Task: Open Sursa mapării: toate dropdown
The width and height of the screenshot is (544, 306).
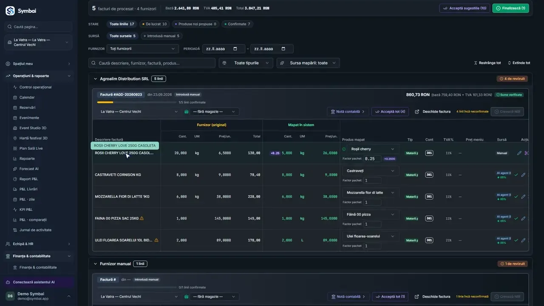Action: tap(308, 63)
